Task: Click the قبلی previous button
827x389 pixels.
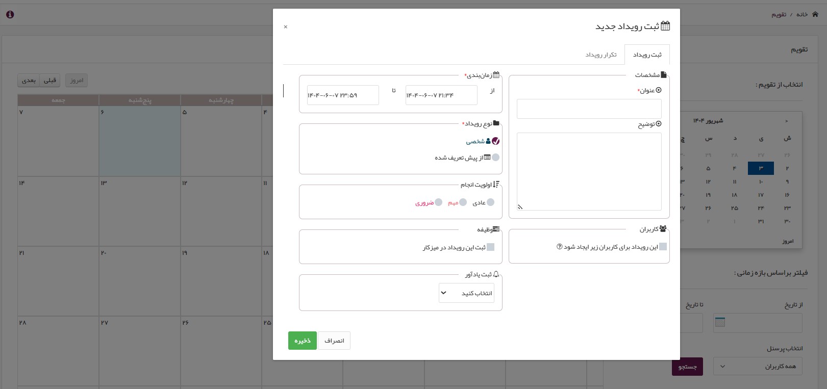Action: [x=50, y=81]
